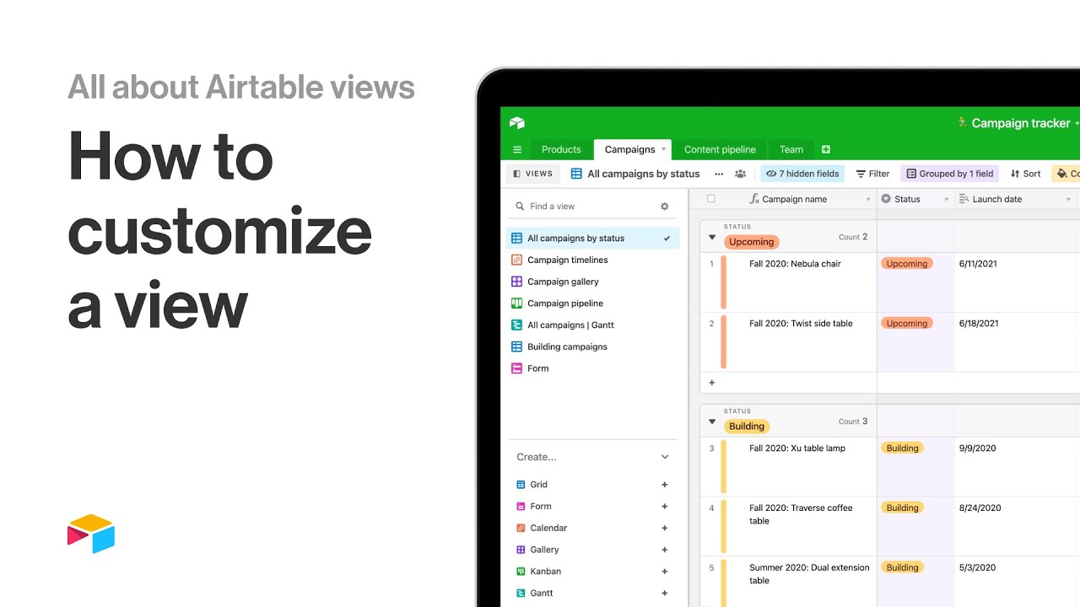Click the Airtable logo on the title slide
This screenshot has height=607, width=1080.
91,534
